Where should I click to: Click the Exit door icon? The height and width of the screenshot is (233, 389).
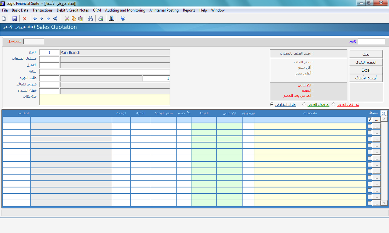tap(112, 19)
